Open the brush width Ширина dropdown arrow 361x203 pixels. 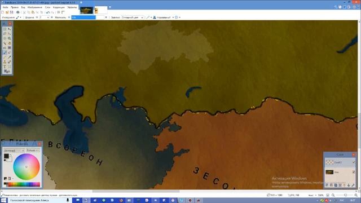48,17
